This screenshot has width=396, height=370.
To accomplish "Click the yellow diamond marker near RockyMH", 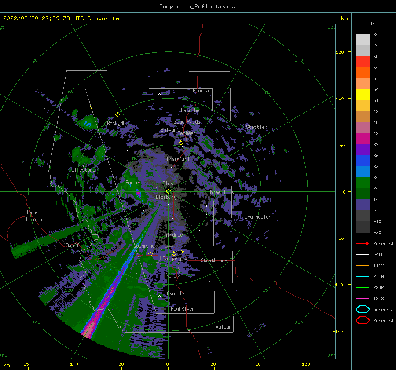I will [x=117, y=115].
